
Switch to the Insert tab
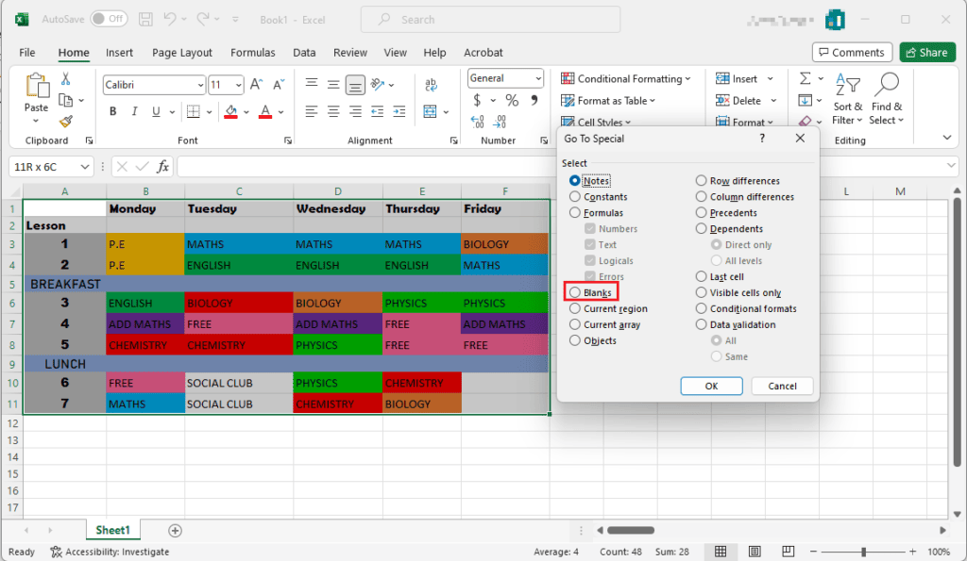point(119,53)
